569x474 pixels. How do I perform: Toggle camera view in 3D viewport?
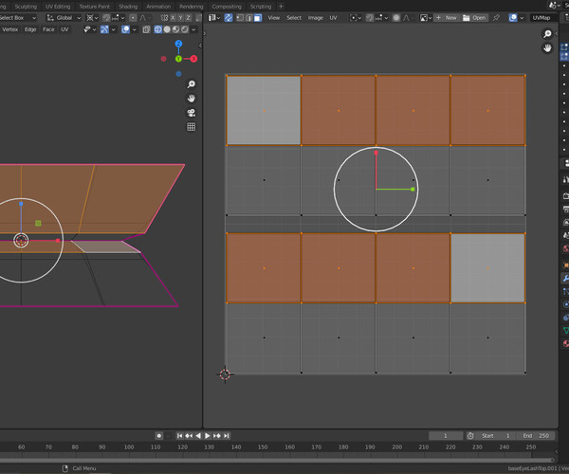(x=192, y=113)
